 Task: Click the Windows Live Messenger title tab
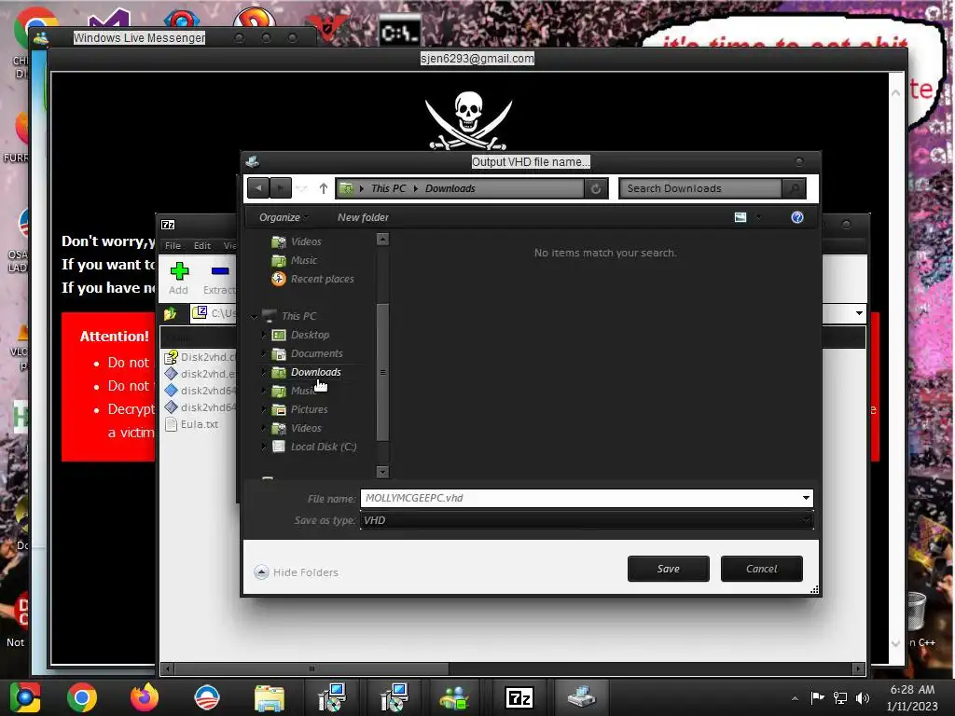point(139,37)
